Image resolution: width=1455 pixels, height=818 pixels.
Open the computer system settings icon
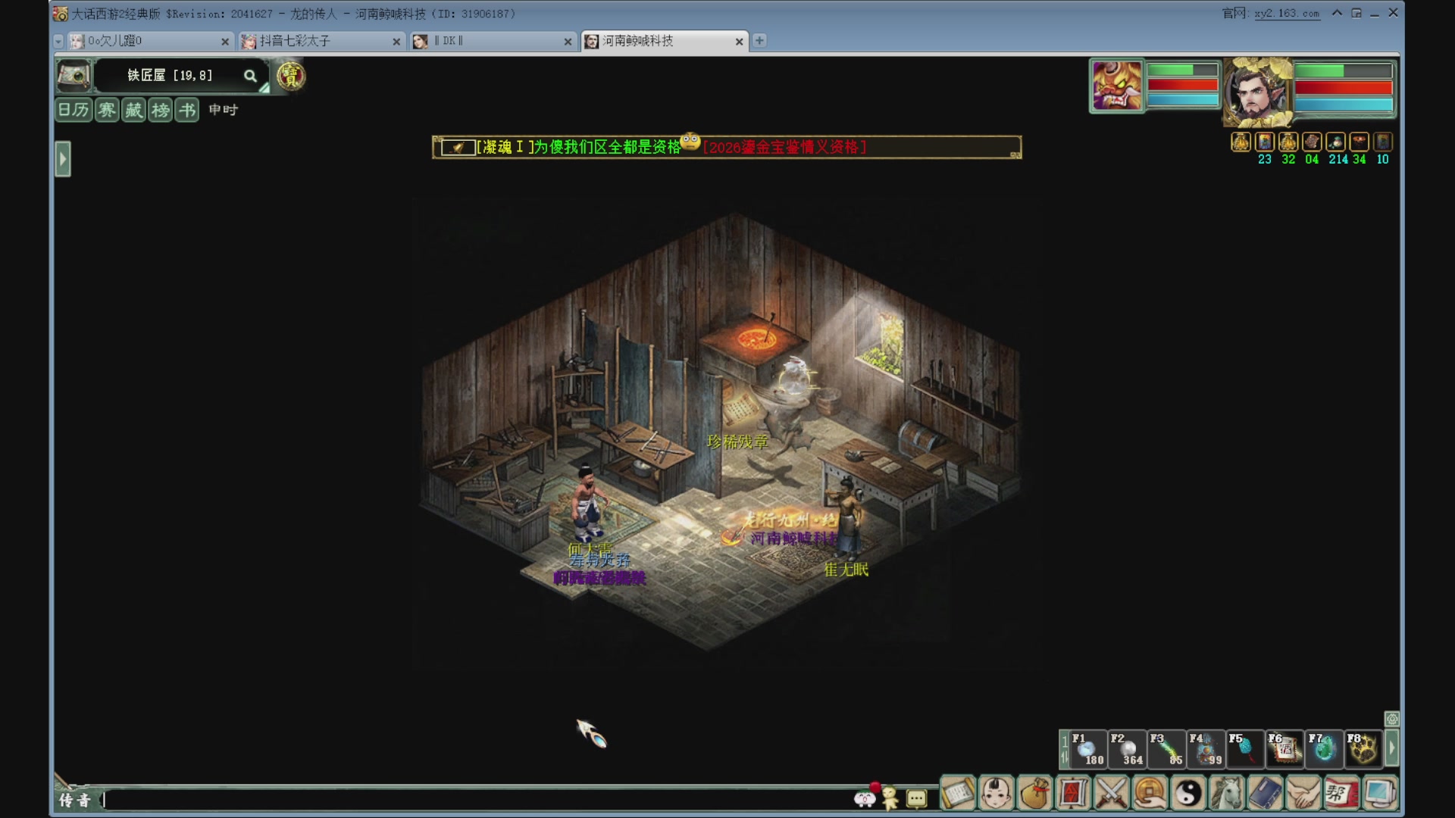coord(1380,793)
